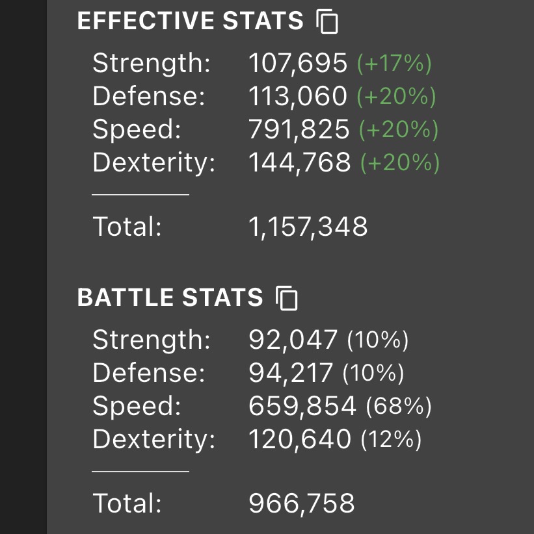This screenshot has width=534, height=534.
Task: Click the Battle Stats heading
Action: coord(170,298)
